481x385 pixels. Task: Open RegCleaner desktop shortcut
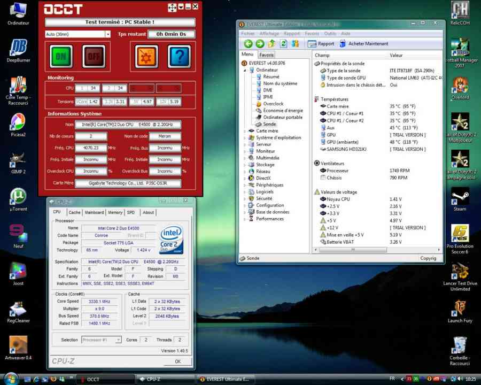18,311
